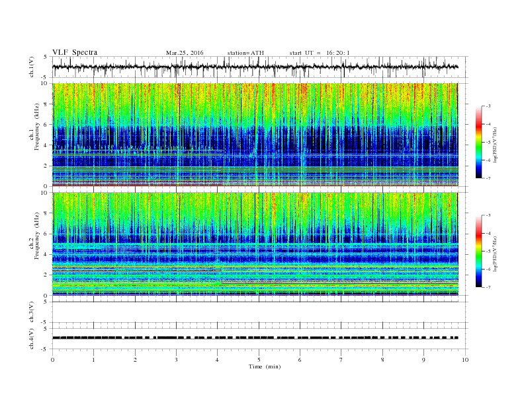The image size is (524, 404).
Task: Click the ch.1 frequency tick "2"
Action: coord(46,166)
